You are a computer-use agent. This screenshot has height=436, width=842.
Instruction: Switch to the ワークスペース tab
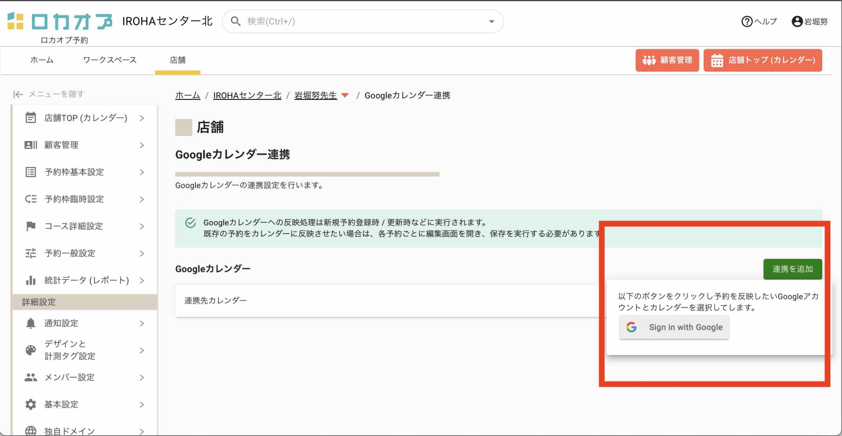click(x=110, y=60)
